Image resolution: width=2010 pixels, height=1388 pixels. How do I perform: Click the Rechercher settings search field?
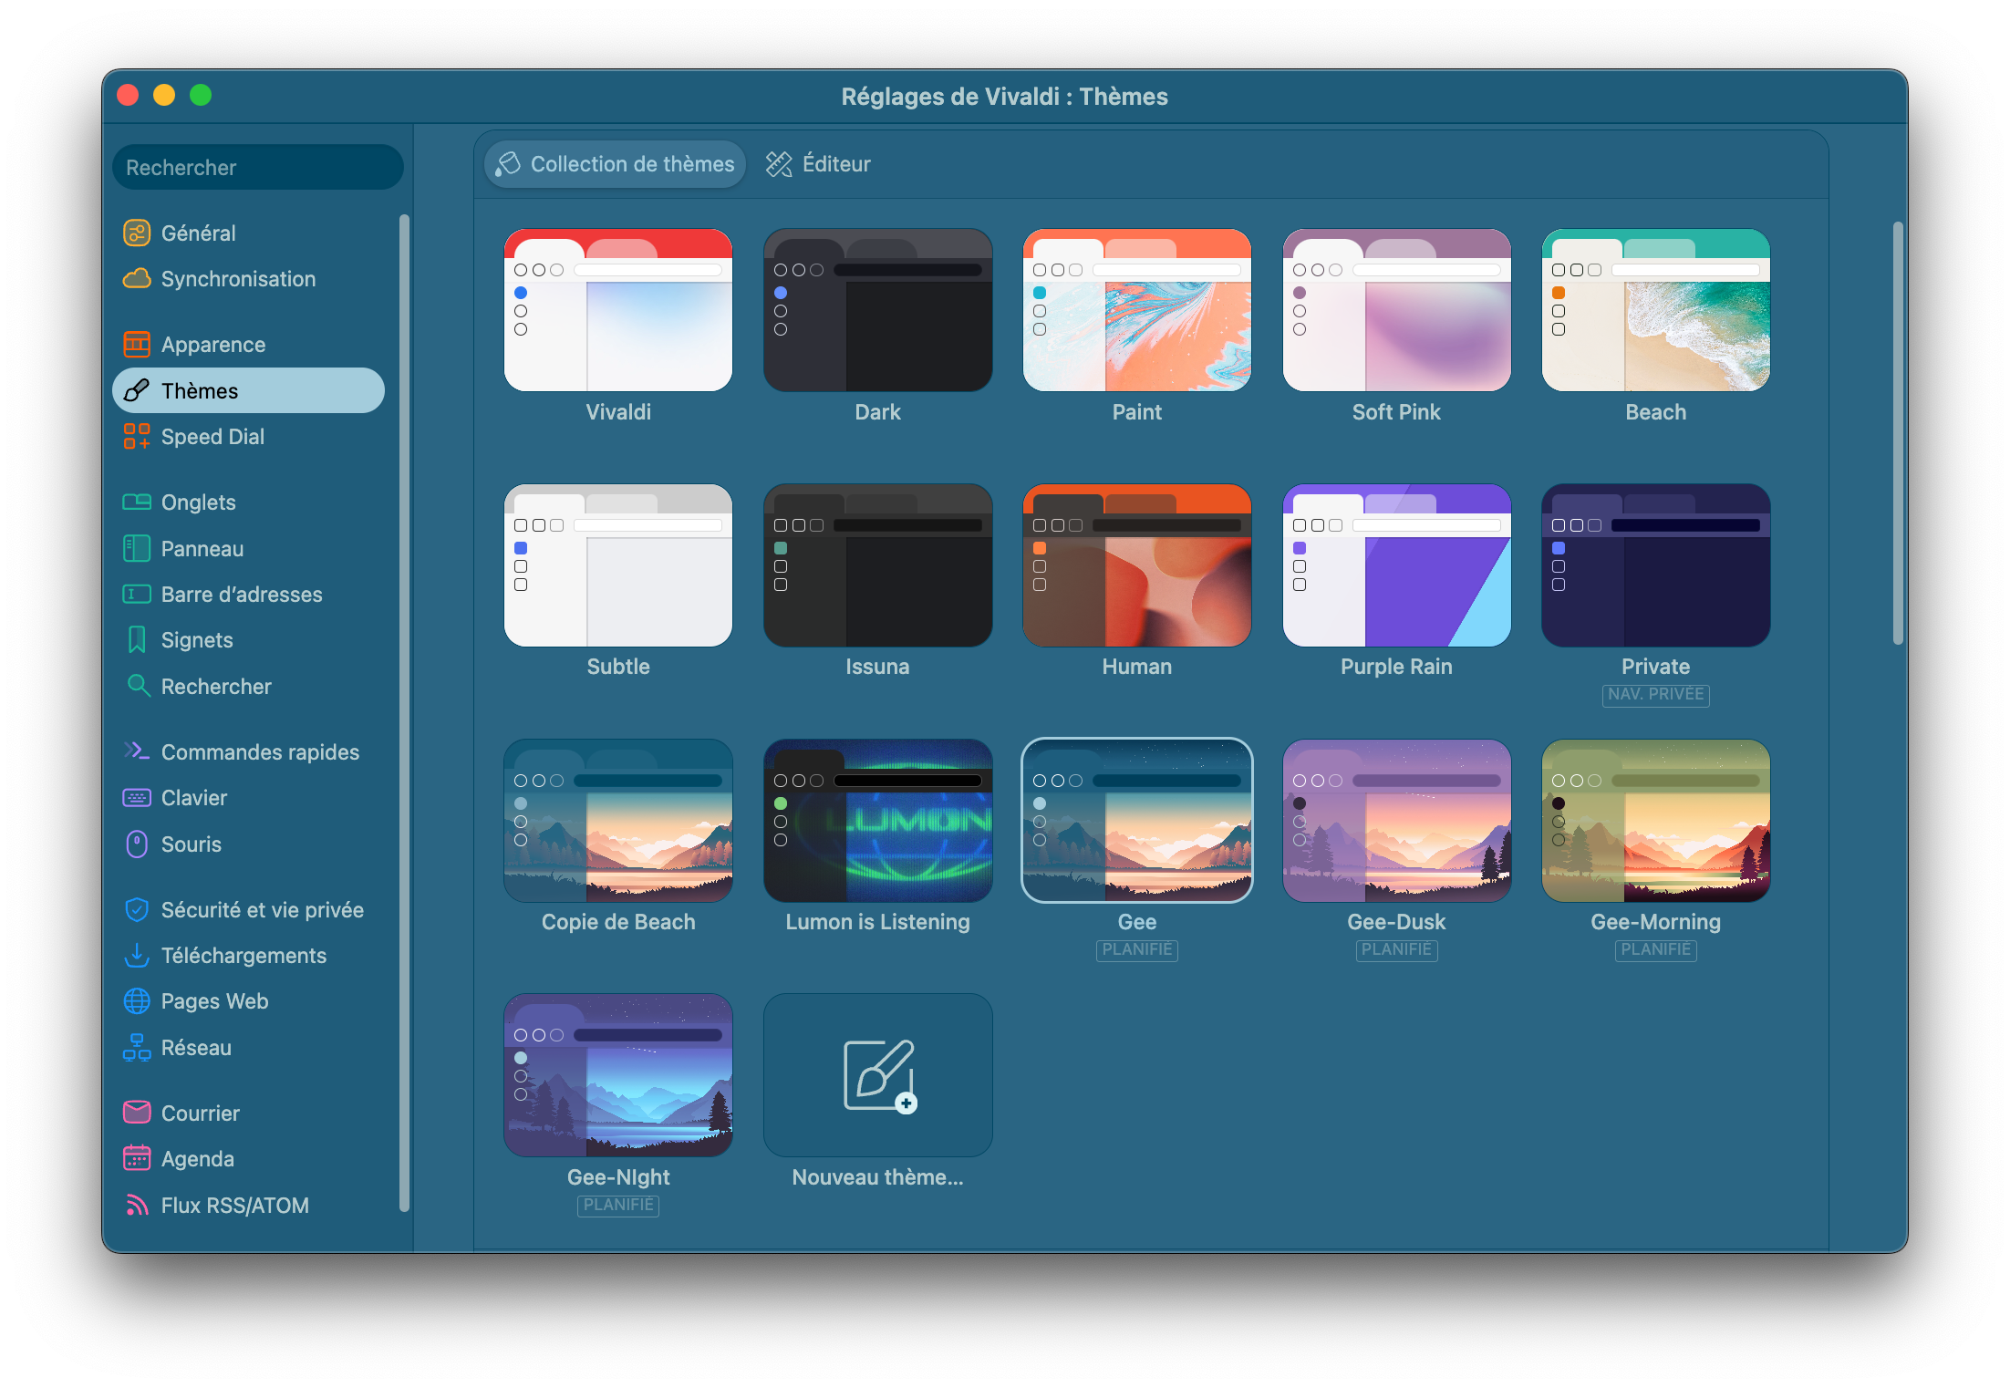257,168
